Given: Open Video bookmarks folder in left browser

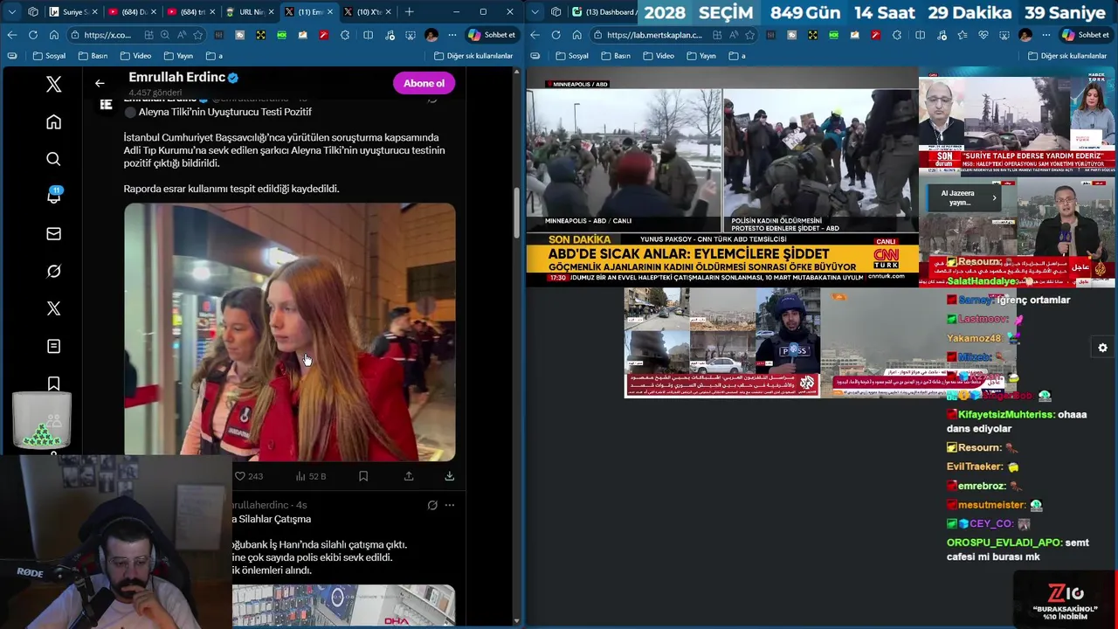Looking at the screenshot, I should [x=135, y=56].
